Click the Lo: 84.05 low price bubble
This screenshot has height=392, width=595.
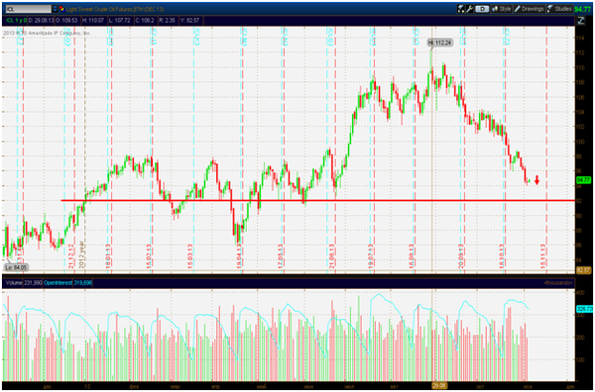(16, 268)
